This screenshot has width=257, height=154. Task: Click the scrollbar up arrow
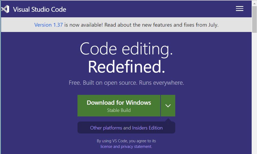pyautogui.click(x=254, y=3)
